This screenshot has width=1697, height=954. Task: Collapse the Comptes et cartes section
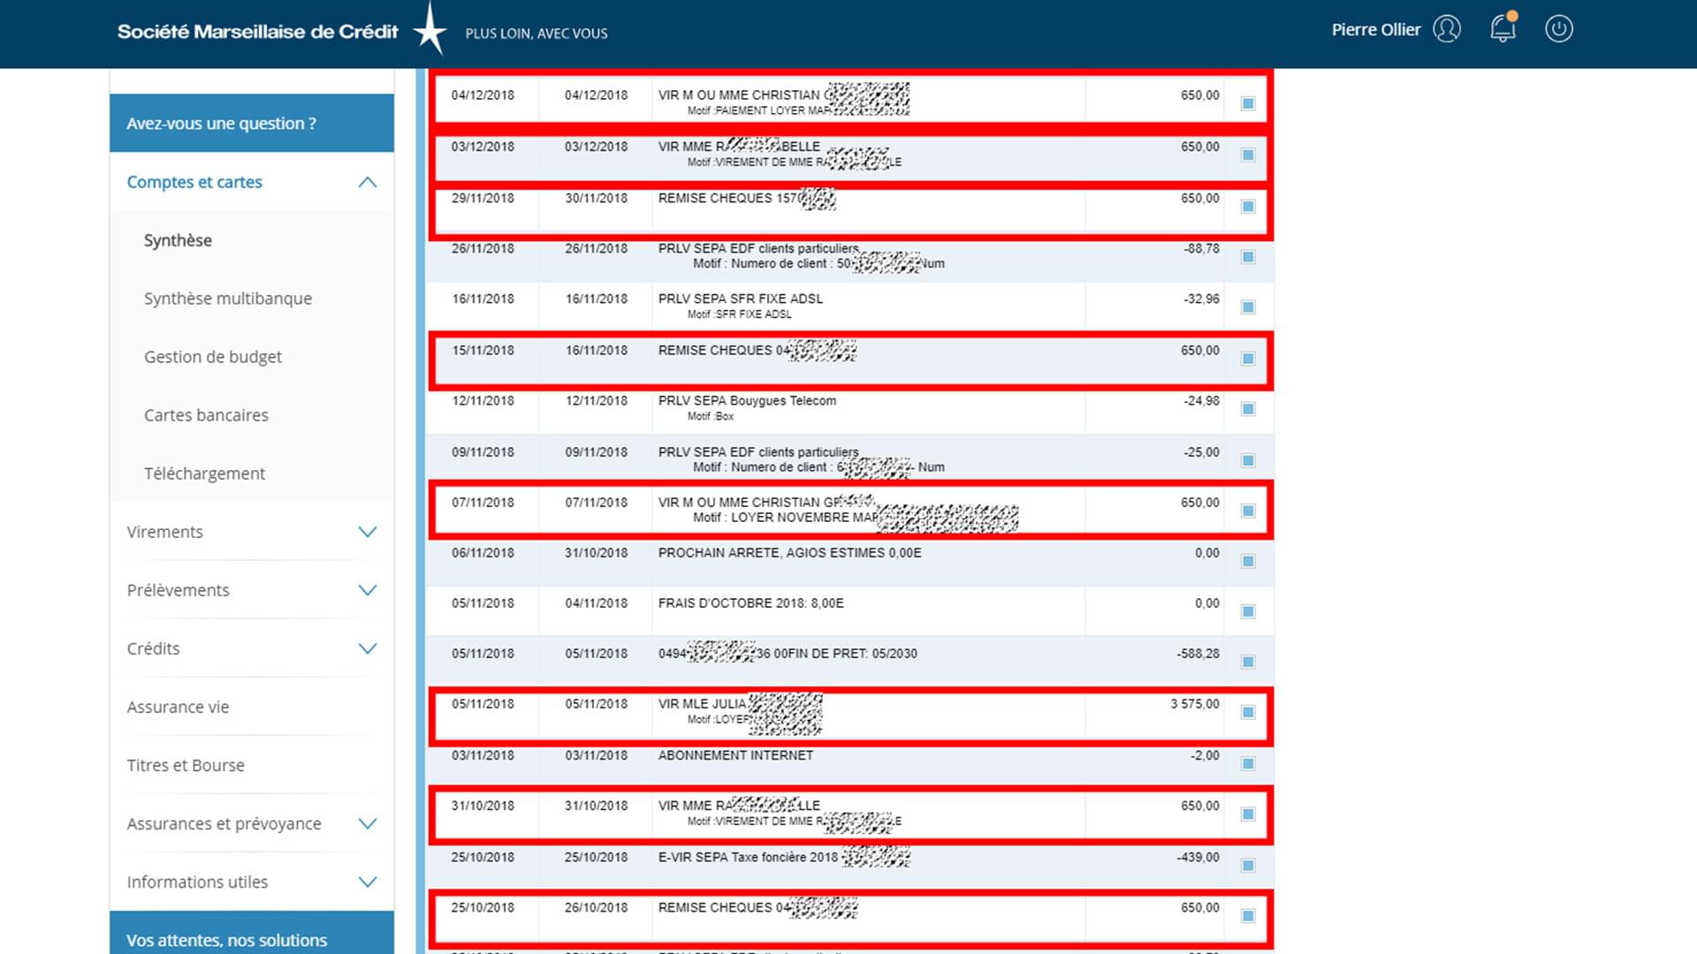(368, 182)
